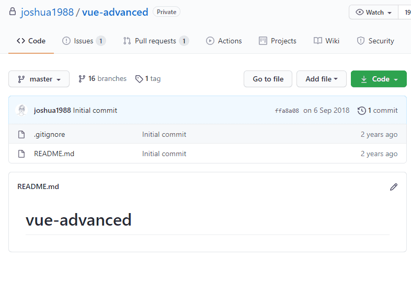Click the joshua1988 avatar in commit row
The width and height of the screenshot is (411, 282).
(21, 110)
